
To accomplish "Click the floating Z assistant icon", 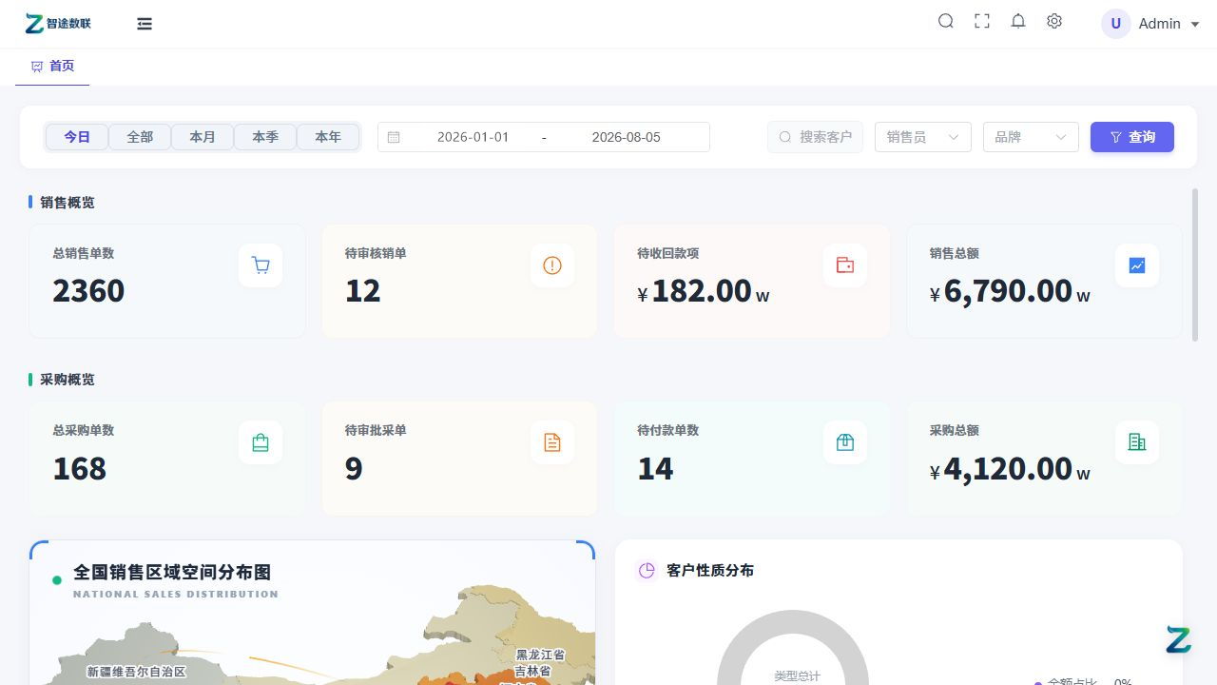I will point(1178,640).
